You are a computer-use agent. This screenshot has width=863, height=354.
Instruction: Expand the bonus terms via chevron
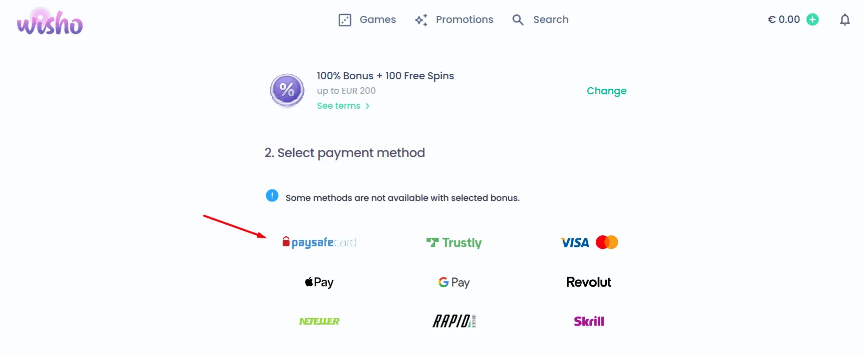coord(367,106)
